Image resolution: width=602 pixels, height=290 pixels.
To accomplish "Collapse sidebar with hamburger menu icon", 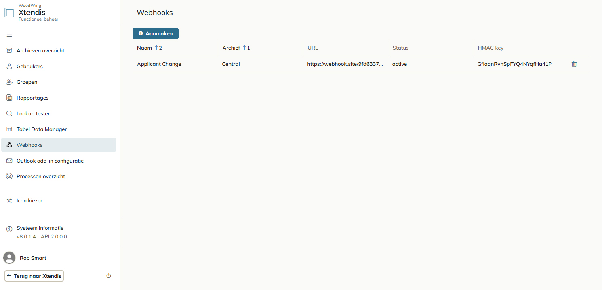I will coord(9,35).
